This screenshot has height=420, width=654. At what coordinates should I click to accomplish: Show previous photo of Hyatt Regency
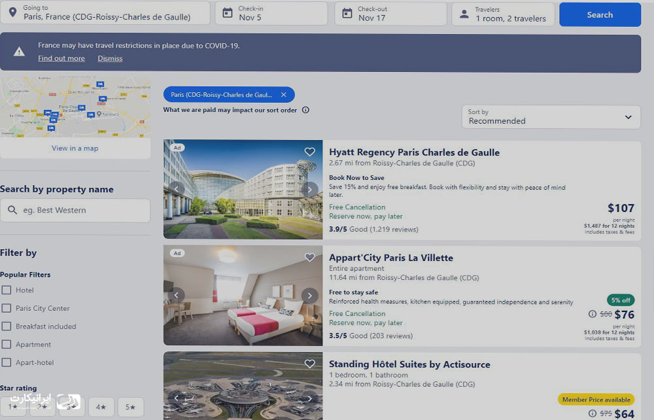(x=177, y=189)
